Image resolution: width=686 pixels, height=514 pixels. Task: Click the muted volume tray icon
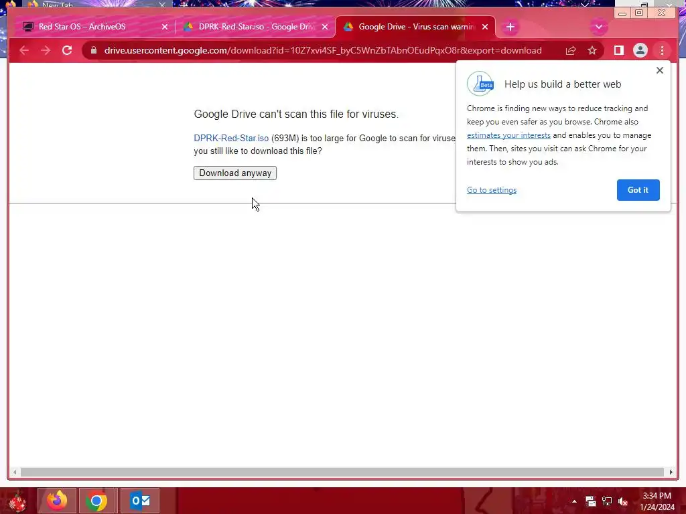623,501
